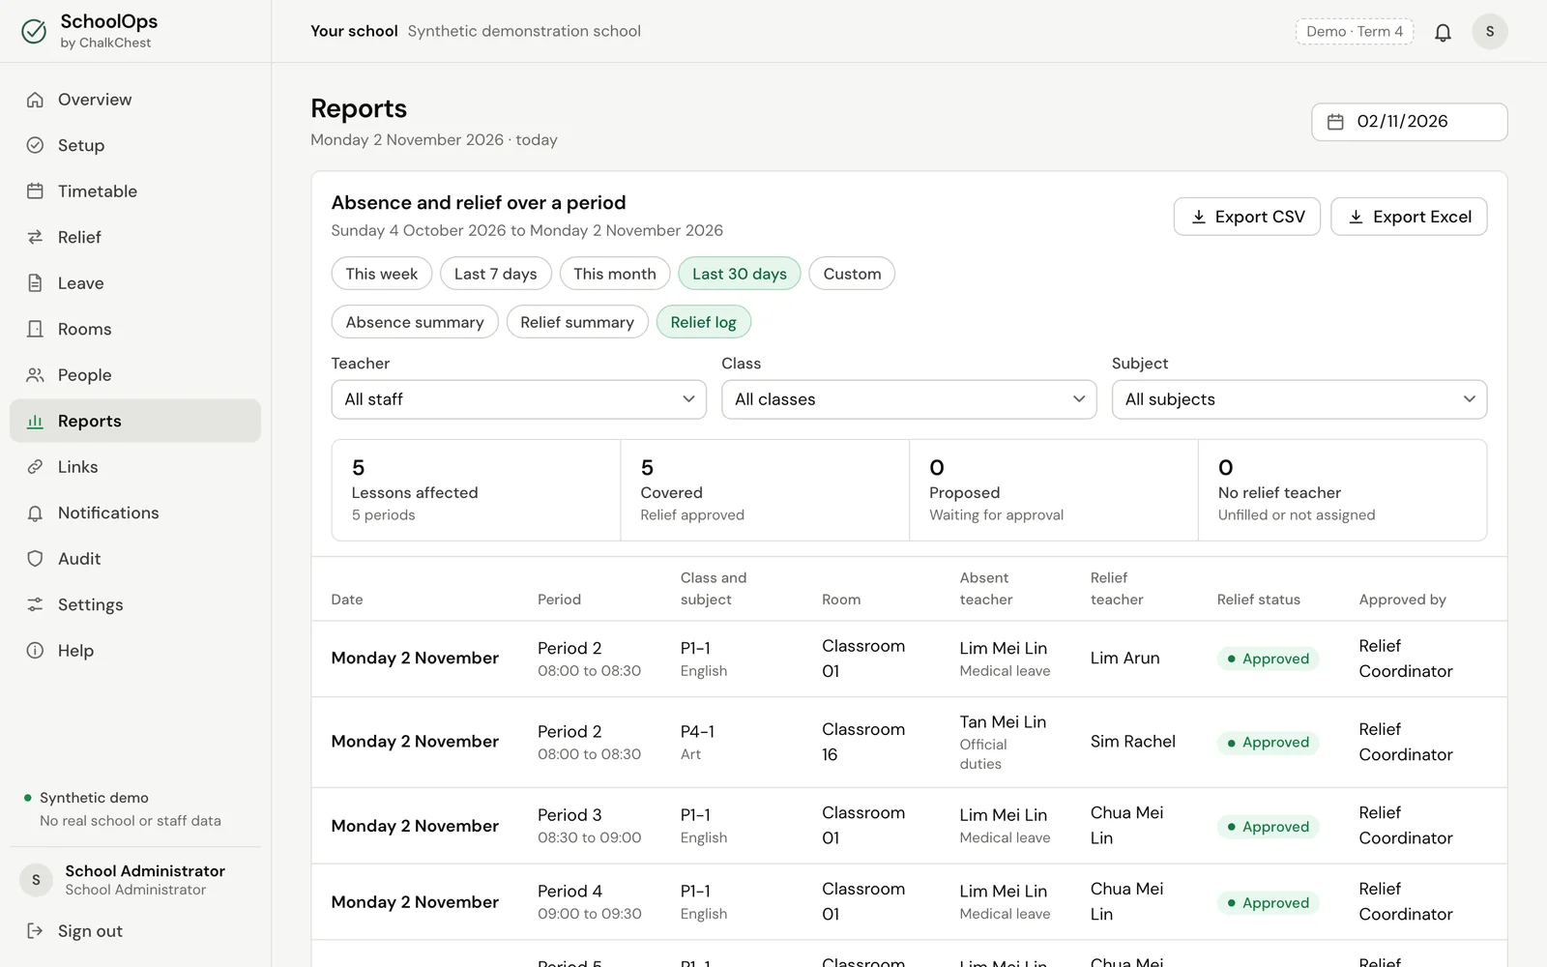Switch to Absence summary view

click(x=415, y=322)
